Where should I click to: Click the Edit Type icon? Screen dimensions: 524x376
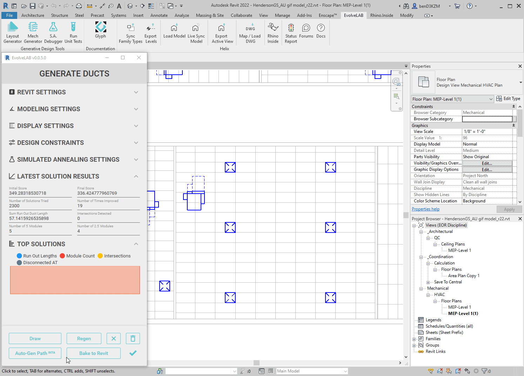(x=499, y=99)
